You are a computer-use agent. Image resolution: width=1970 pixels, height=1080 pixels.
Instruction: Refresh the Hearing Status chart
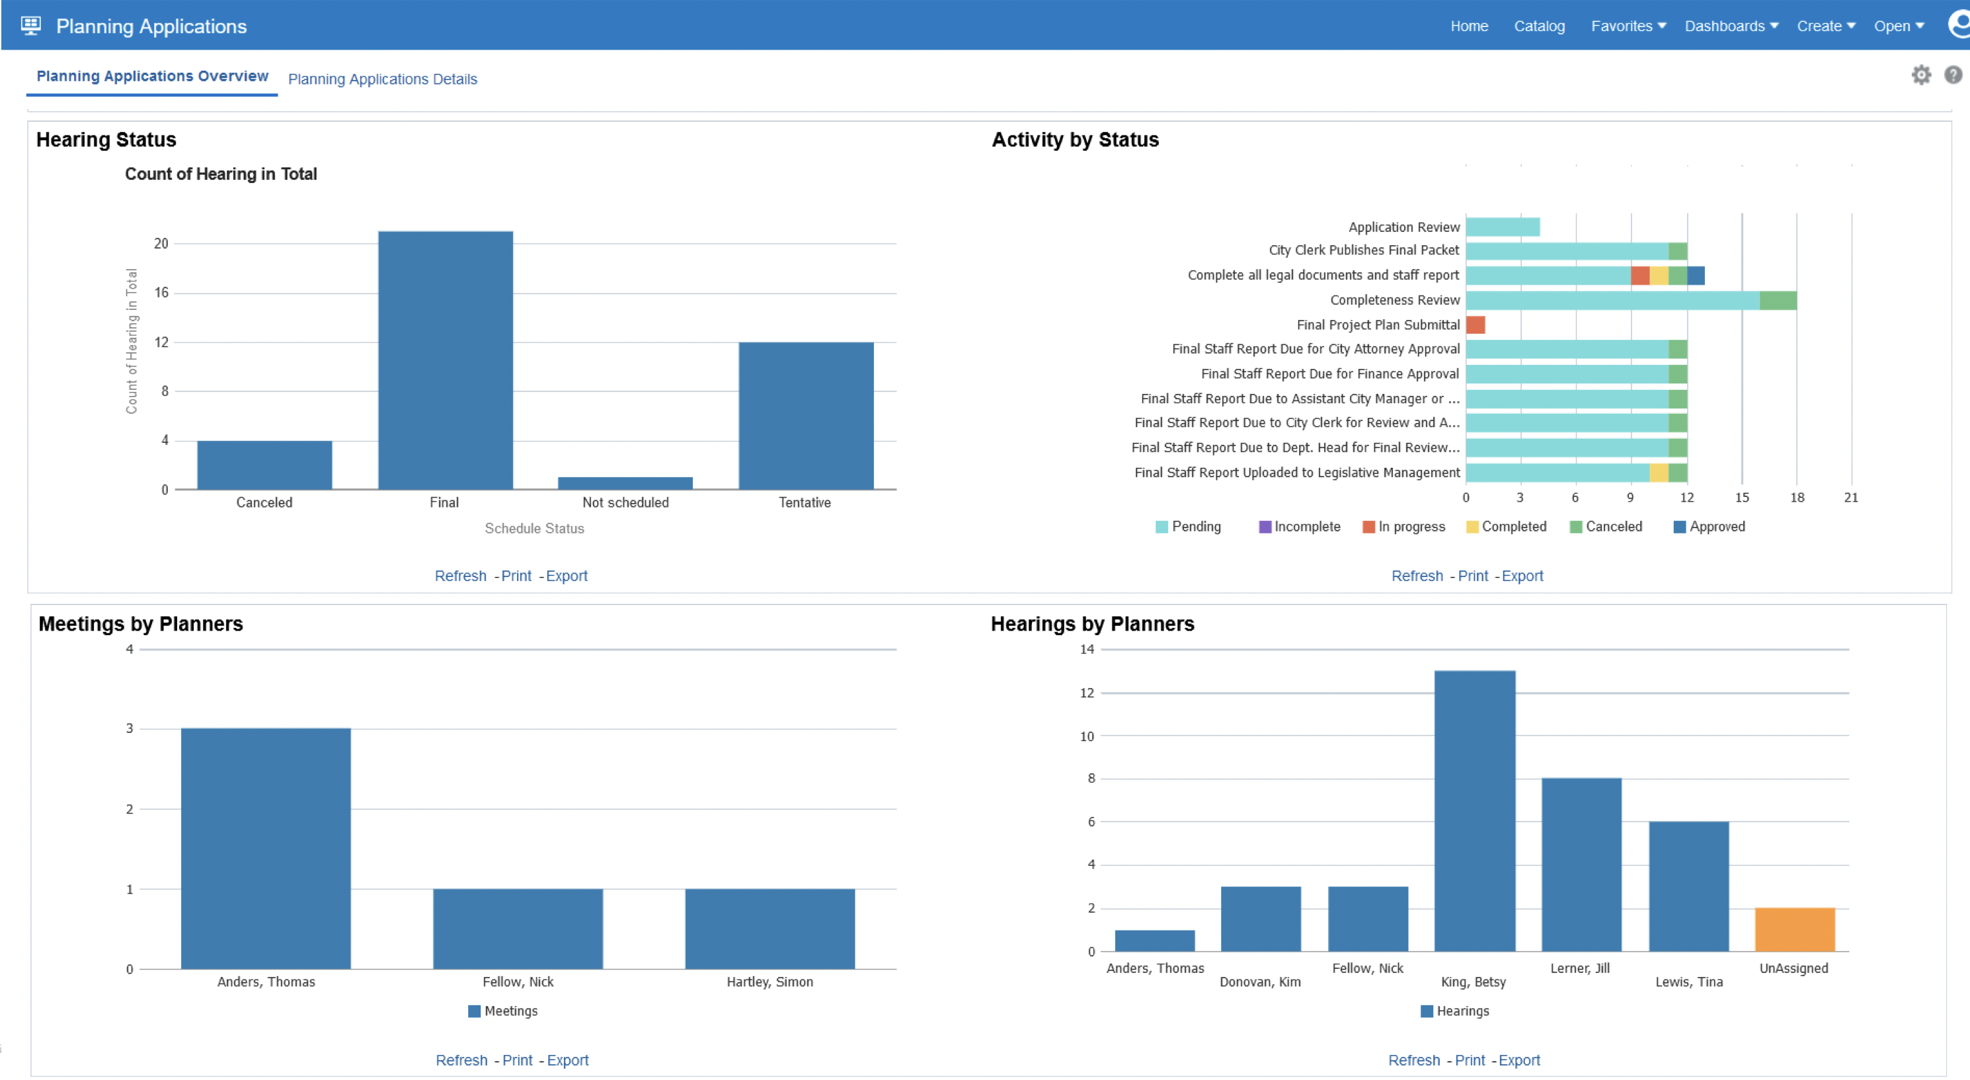tap(460, 575)
